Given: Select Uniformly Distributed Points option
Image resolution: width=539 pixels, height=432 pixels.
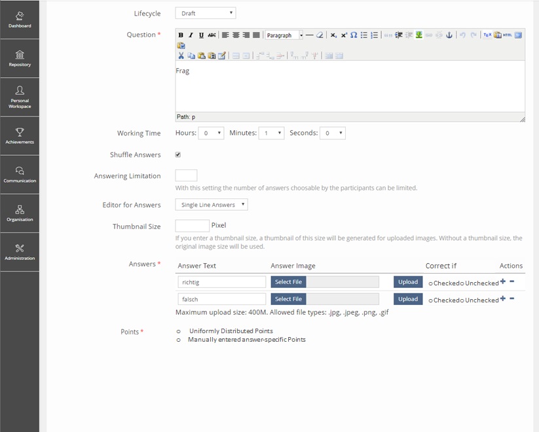Looking at the screenshot, I should (x=179, y=331).
